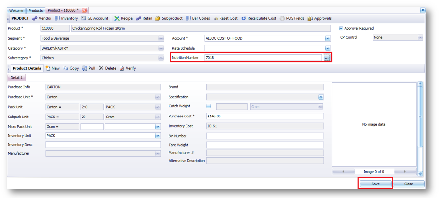The width and height of the screenshot is (440, 201).
Task: Browse Nutrition Number with ellipsis button
Action: coord(326,58)
